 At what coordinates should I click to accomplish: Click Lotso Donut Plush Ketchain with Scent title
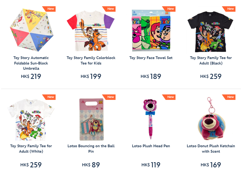point(211,149)
